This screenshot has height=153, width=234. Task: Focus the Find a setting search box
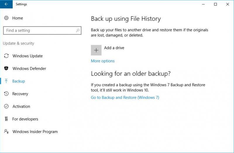point(42,31)
